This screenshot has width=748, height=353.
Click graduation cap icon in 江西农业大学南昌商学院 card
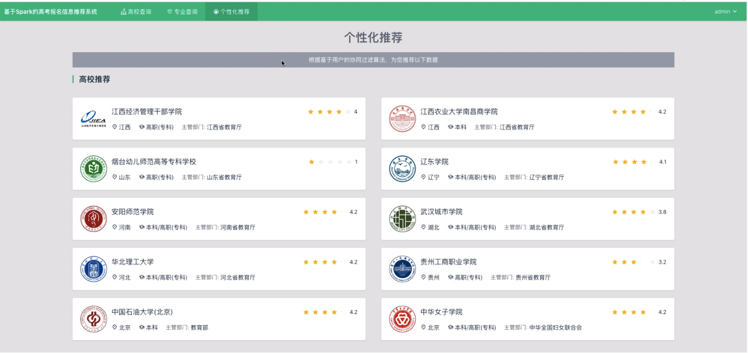pyautogui.click(x=451, y=127)
